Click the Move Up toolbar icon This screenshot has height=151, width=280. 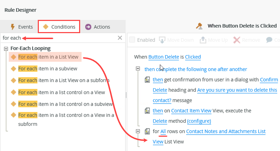(x=203, y=40)
